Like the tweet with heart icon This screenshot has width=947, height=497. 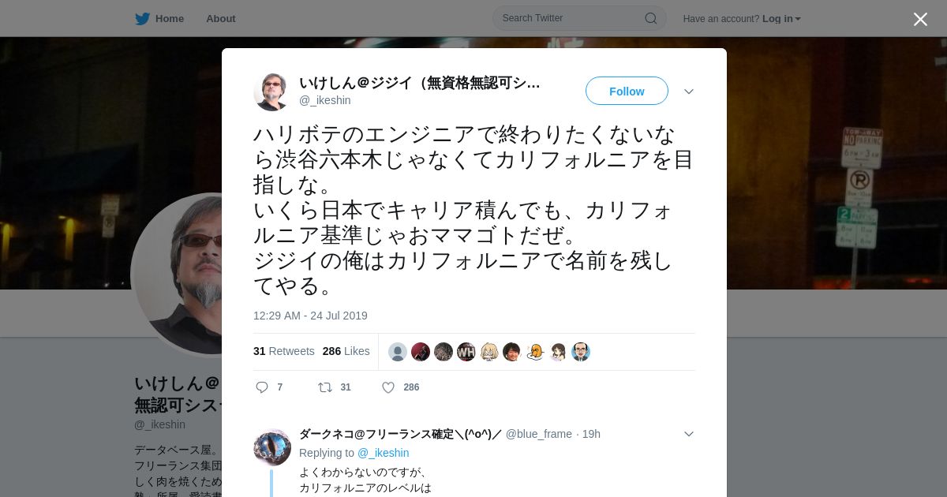coord(388,387)
